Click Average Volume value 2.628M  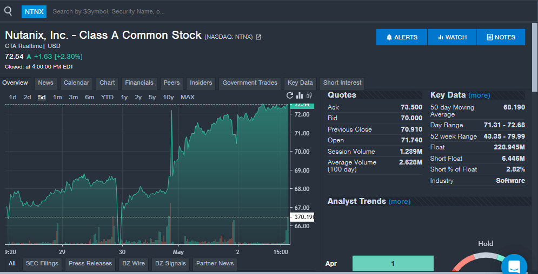[411, 162]
